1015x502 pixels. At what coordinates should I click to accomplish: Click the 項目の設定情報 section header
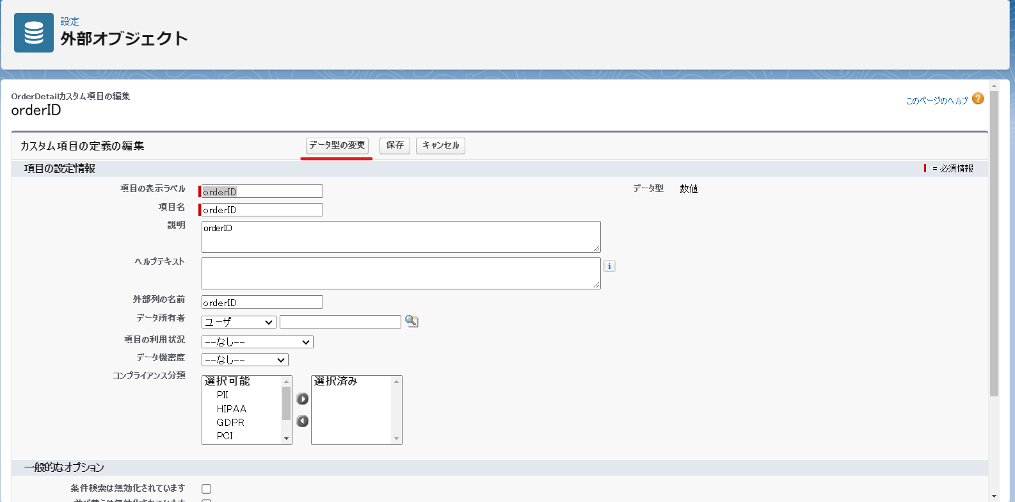click(500, 168)
